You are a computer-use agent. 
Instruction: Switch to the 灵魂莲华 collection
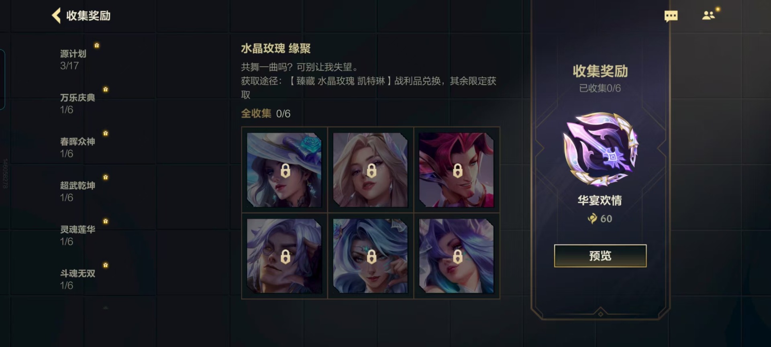78,235
